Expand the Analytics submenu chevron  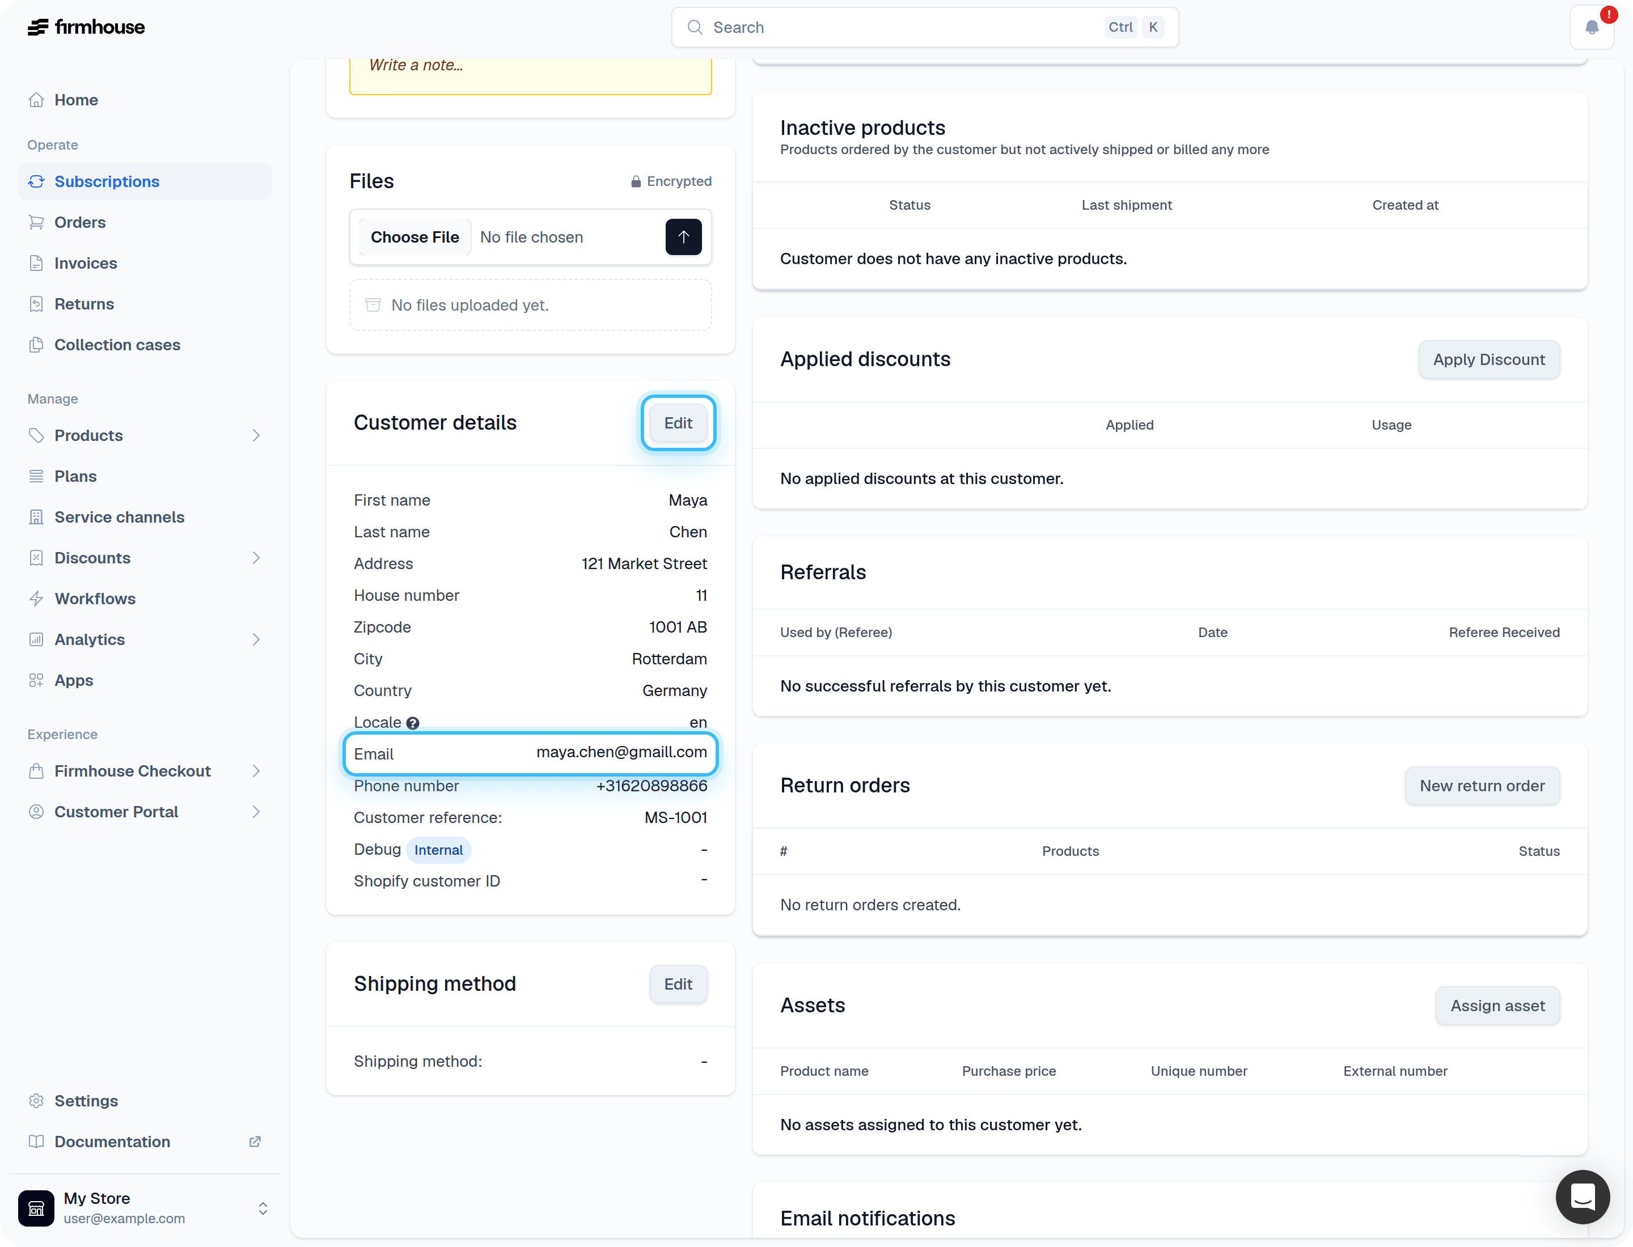pyautogui.click(x=256, y=639)
